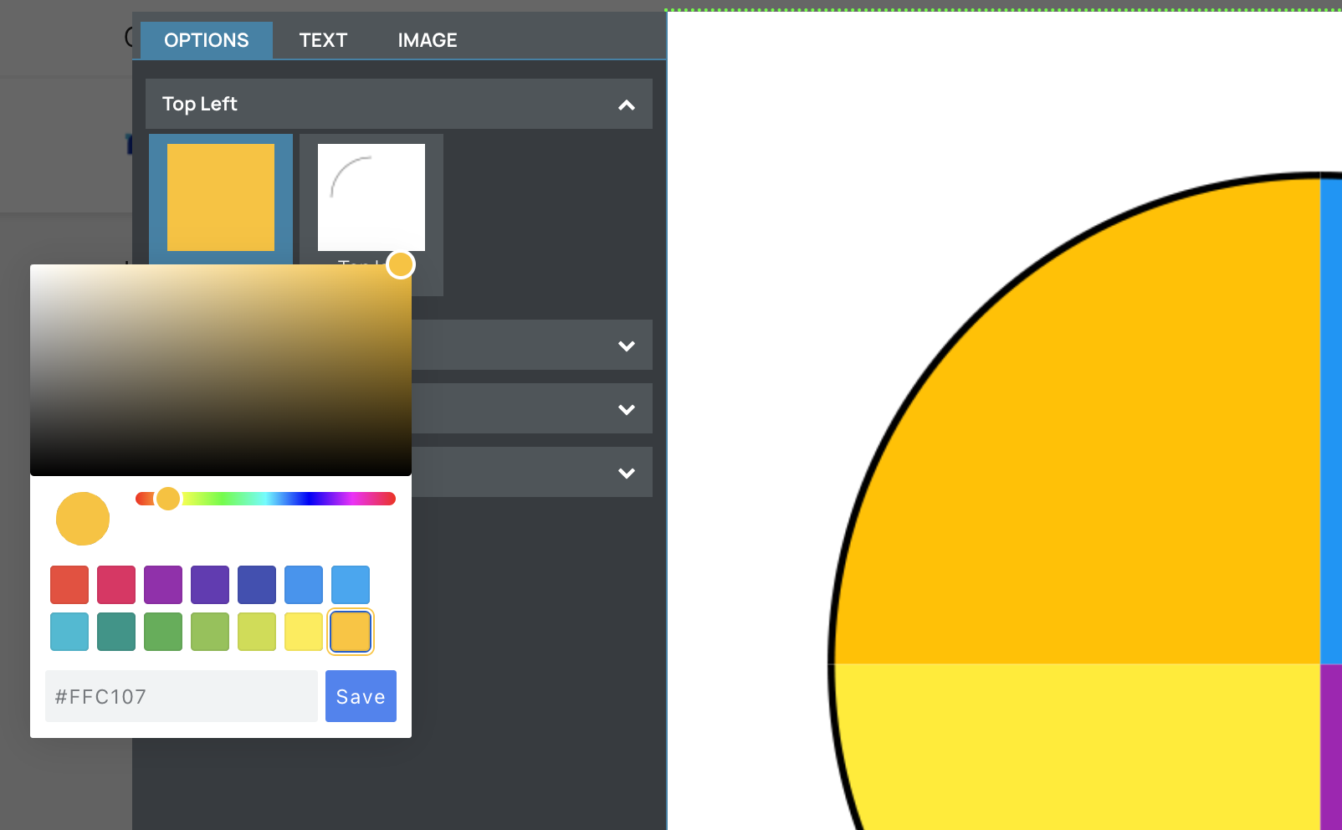
Task: Select the amber fill color thumbnail
Action: [x=221, y=197]
